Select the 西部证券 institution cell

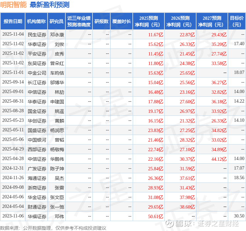coord(37,149)
